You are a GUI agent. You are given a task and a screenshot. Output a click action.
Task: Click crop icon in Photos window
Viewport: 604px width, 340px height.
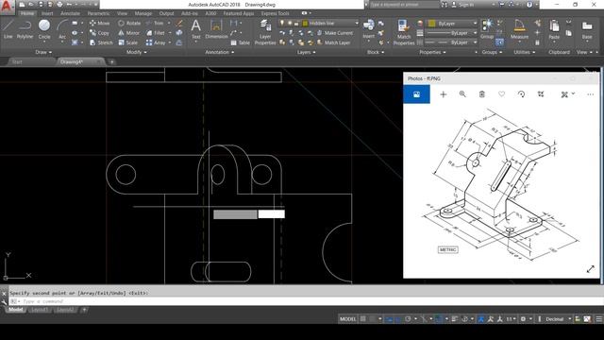click(x=541, y=94)
